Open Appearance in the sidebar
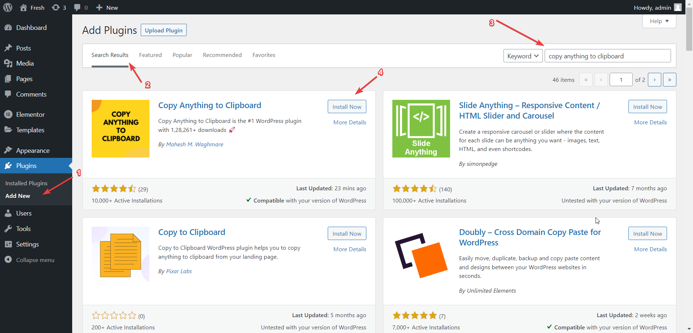The height and width of the screenshot is (333, 693). 36,151
